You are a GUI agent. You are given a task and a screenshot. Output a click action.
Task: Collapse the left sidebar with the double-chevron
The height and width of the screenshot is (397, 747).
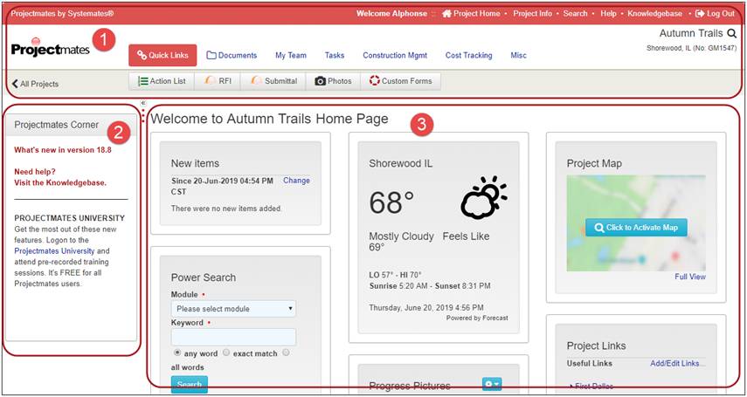(x=143, y=102)
